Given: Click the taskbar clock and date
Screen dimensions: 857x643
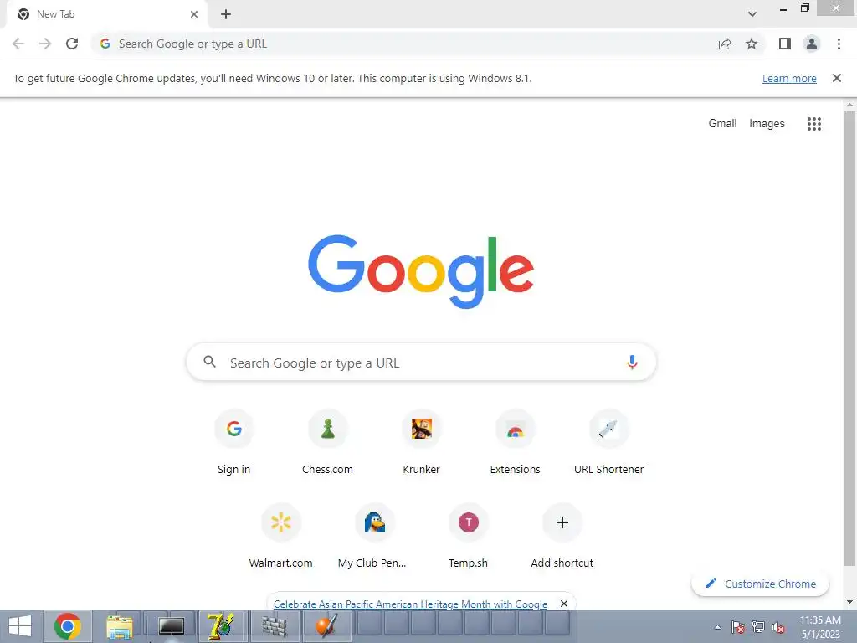Looking at the screenshot, I should click(820, 627).
